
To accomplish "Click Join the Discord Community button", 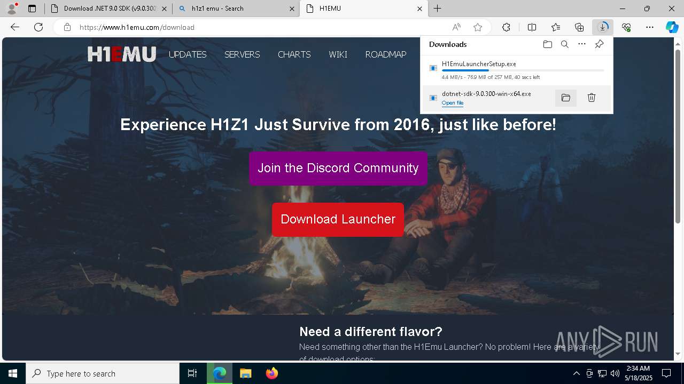I will (338, 168).
